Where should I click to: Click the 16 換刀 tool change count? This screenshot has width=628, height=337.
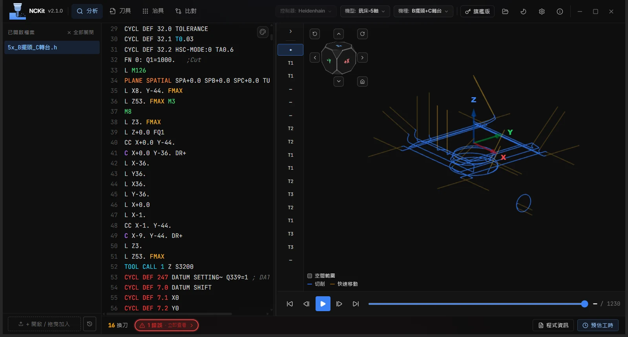pos(118,325)
